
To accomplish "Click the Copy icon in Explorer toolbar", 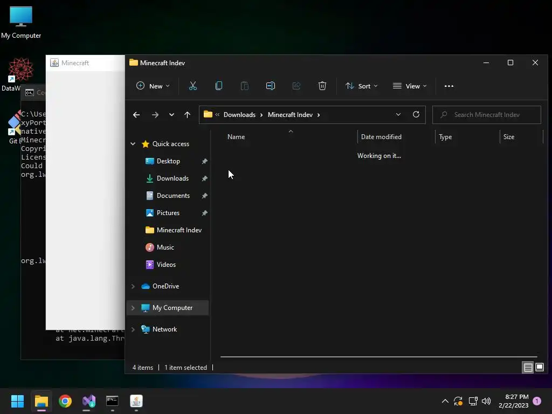I will tap(219, 86).
